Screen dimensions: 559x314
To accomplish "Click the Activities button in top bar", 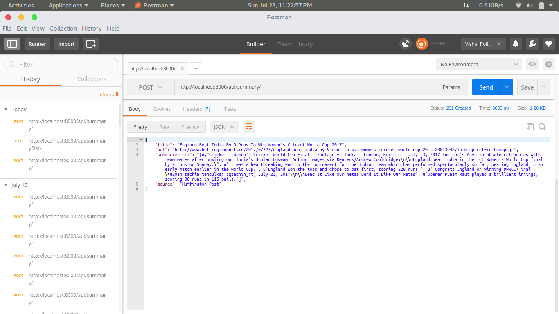I will 21,5.
